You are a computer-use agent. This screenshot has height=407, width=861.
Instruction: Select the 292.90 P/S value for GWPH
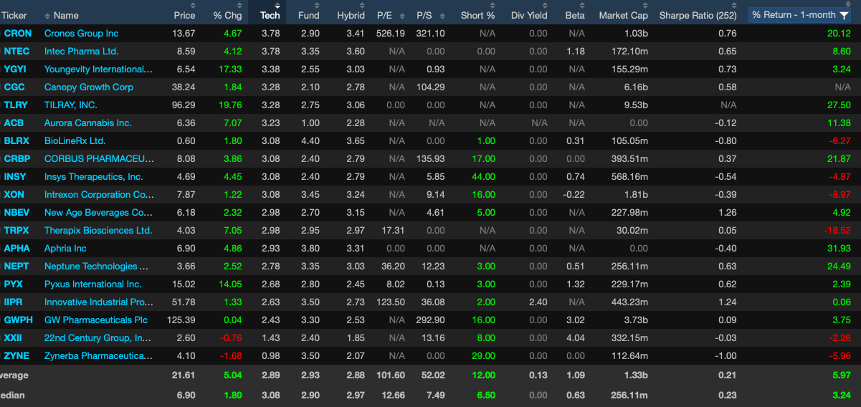point(430,320)
